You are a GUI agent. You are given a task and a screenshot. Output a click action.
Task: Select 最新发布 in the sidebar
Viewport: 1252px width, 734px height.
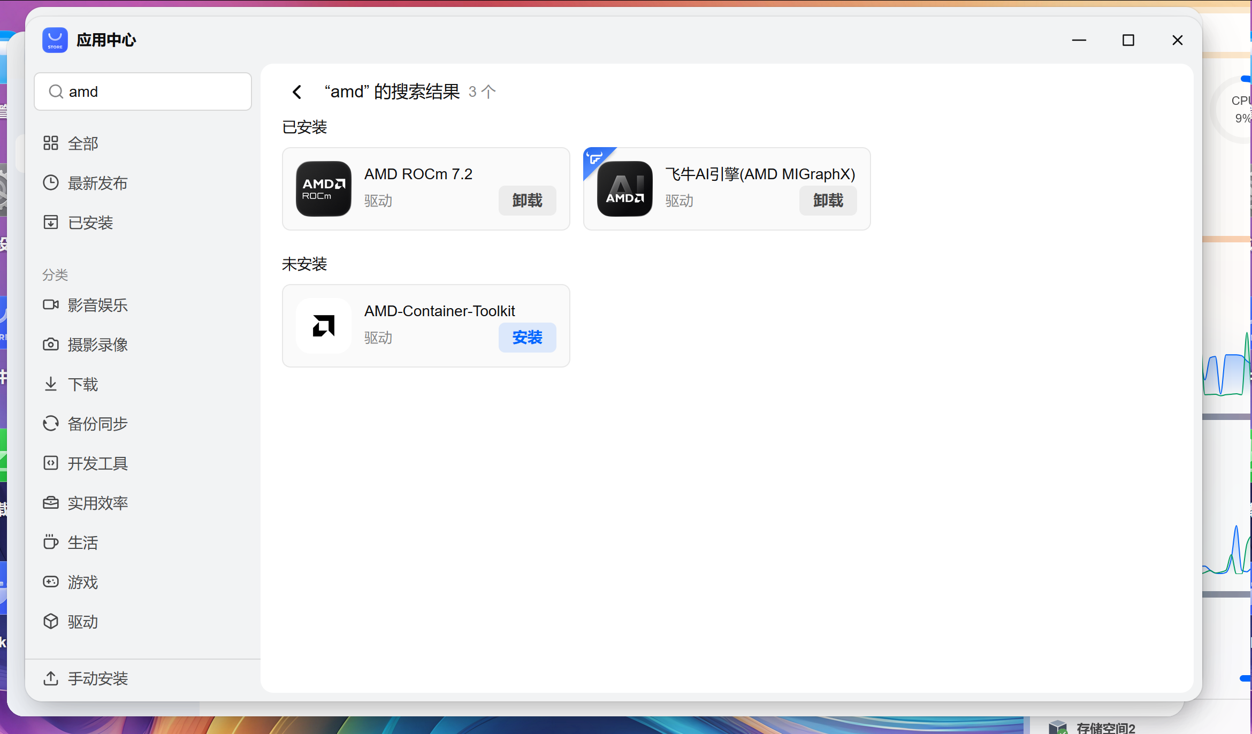[97, 183]
